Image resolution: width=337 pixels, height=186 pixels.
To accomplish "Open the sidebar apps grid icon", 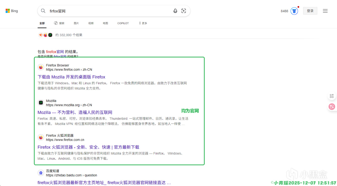I will [x=332, y=96].
